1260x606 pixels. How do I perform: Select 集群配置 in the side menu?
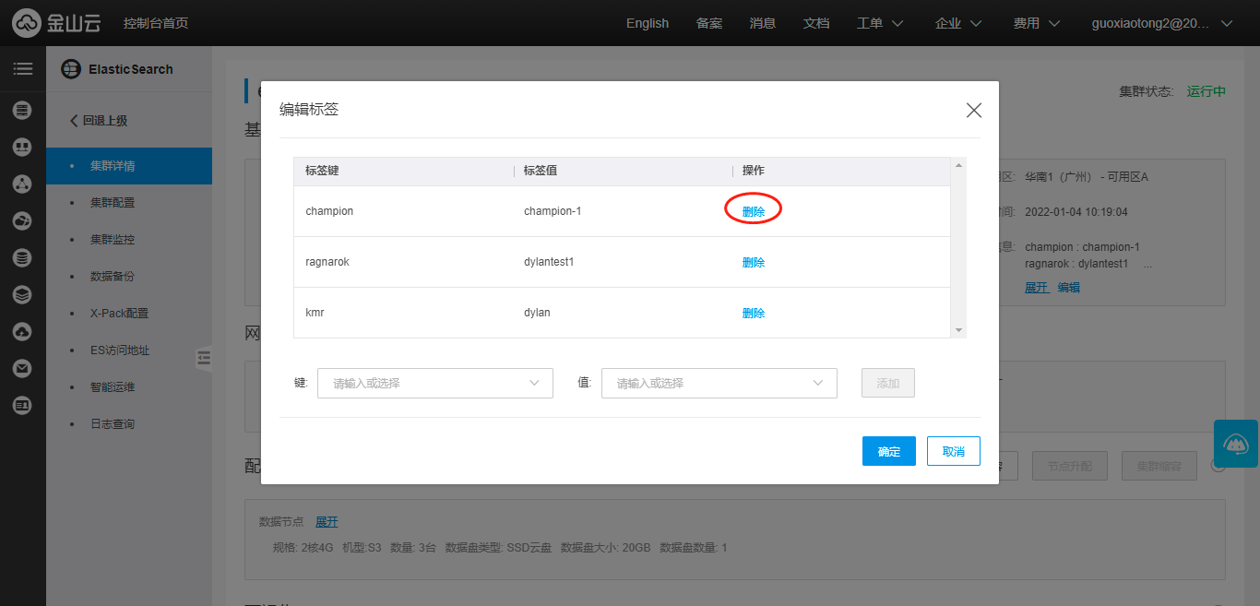pyautogui.click(x=113, y=203)
